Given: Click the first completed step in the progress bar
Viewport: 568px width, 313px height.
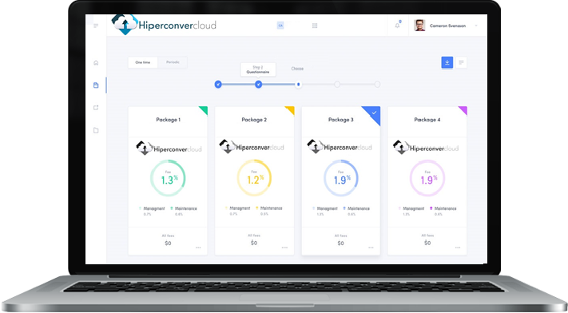Looking at the screenshot, I should [218, 85].
